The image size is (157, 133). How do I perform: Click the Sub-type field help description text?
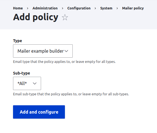71,94
